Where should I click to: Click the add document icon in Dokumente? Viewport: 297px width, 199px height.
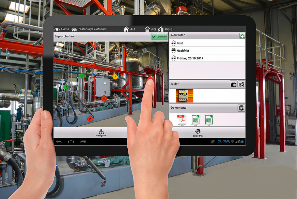[241, 108]
